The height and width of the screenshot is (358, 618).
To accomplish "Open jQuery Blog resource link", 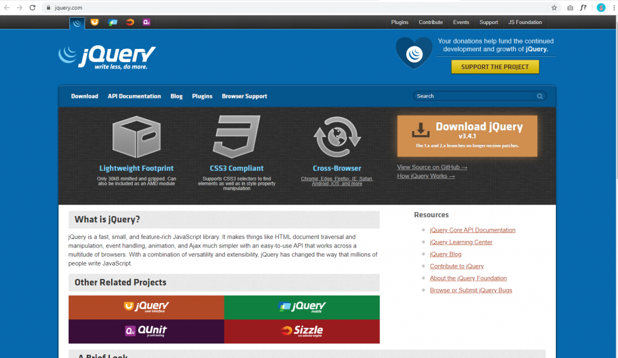I will (445, 254).
